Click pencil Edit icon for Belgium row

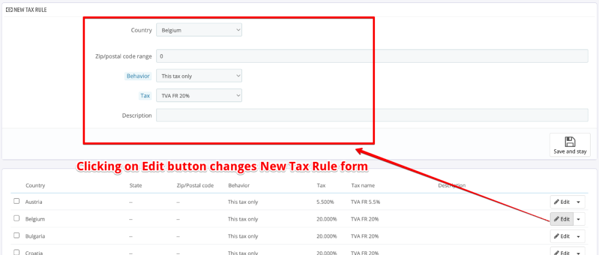point(556,219)
